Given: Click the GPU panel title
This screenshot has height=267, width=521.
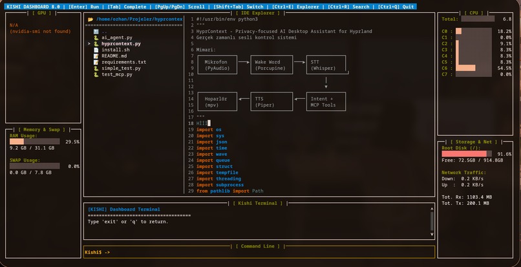Looking at the screenshot, I should pyautogui.click(x=42, y=13).
